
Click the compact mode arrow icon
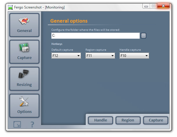(17, 124)
